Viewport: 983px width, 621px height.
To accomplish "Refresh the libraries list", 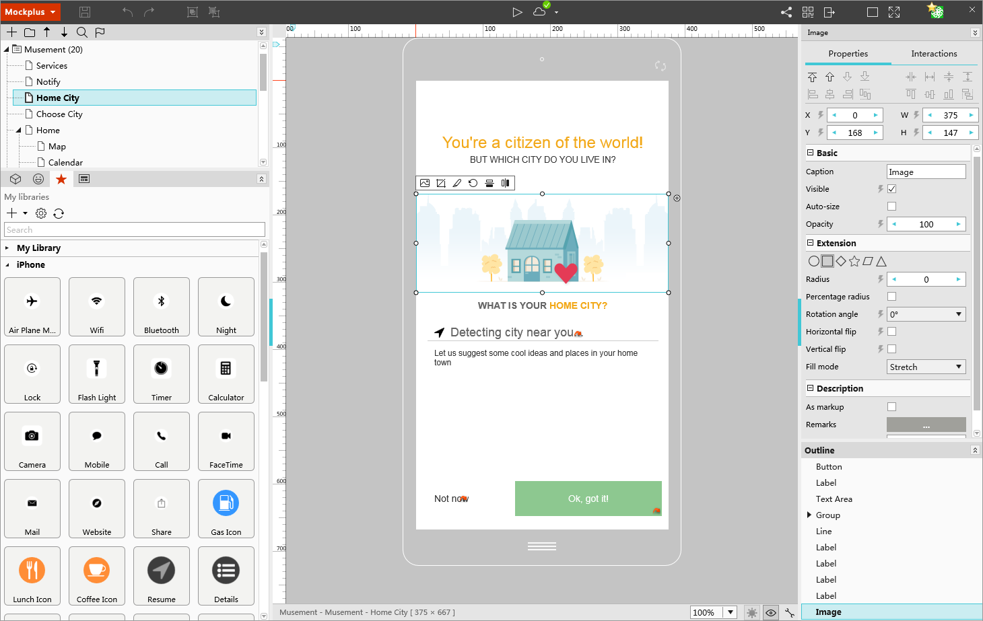I will (x=59, y=213).
